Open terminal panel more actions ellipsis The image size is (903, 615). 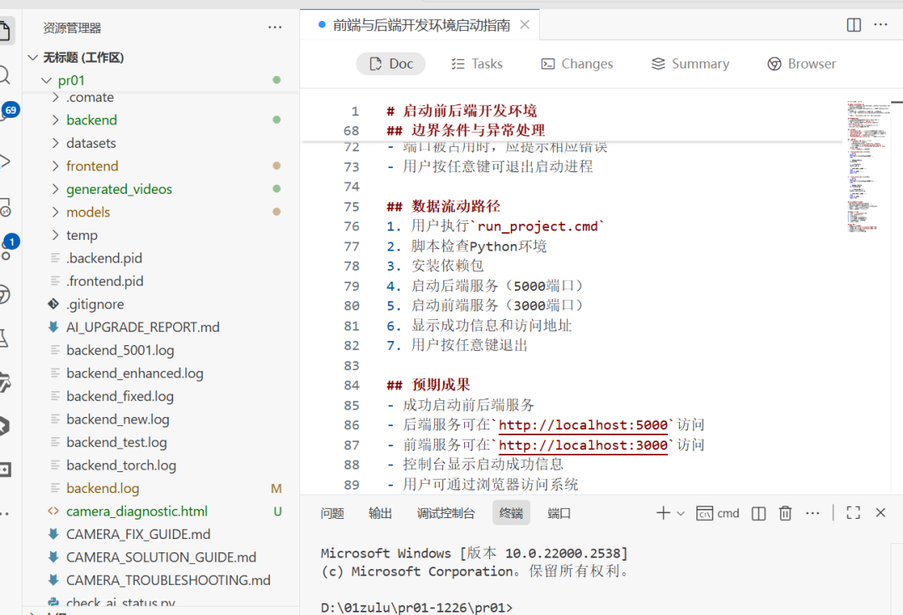812,513
